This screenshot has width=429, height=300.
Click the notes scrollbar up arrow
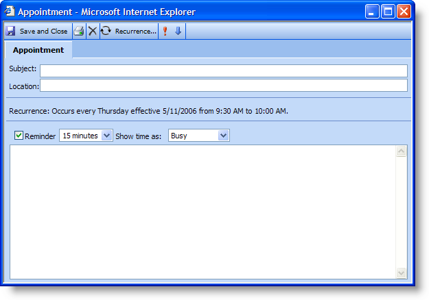tap(402, 151)
